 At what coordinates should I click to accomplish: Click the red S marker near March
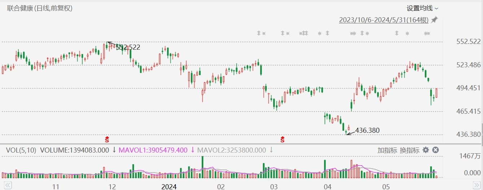coord(283,139)
